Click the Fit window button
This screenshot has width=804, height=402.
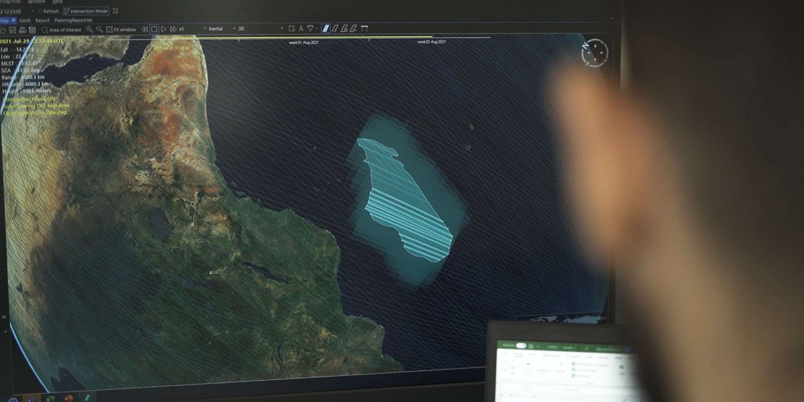coord(121,29)
